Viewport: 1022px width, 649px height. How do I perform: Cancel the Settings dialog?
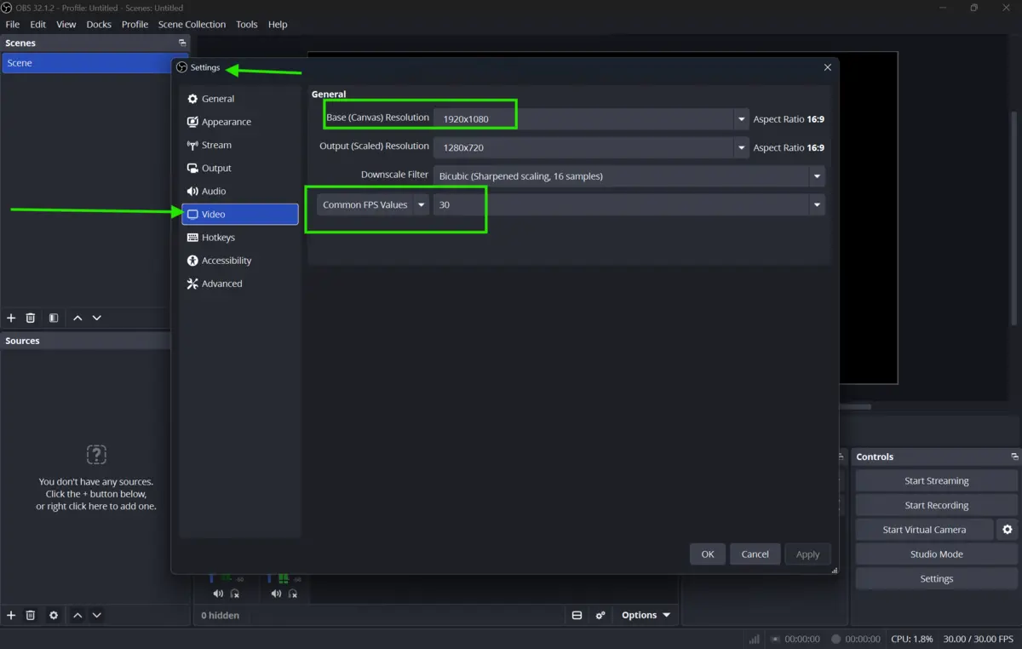point(755,554)
